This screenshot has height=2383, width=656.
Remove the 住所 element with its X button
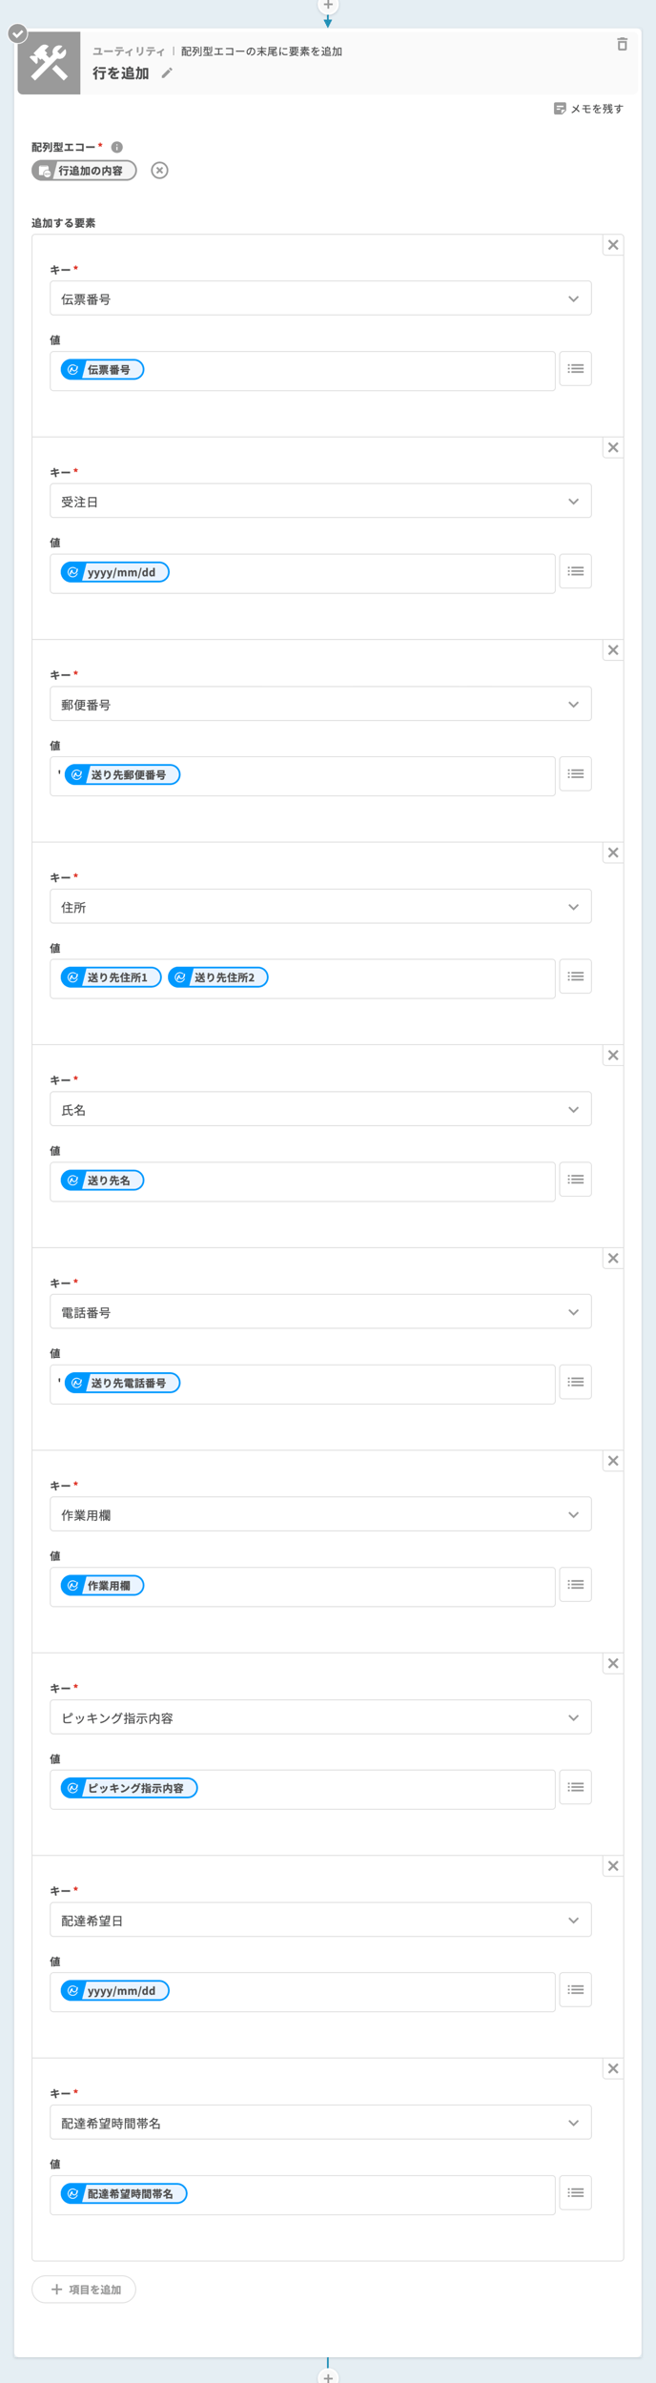tap(613, 853)
